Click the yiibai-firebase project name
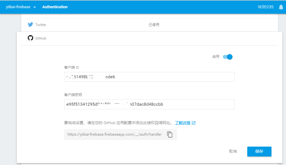This screenshot has height=165, width=286. 18,7
